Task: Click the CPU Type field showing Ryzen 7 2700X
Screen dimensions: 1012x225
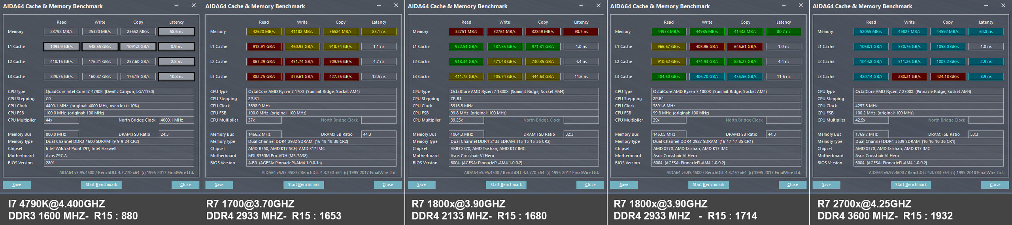Action: [927, 92]
